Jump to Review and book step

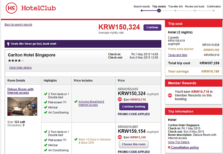(195, 6)
